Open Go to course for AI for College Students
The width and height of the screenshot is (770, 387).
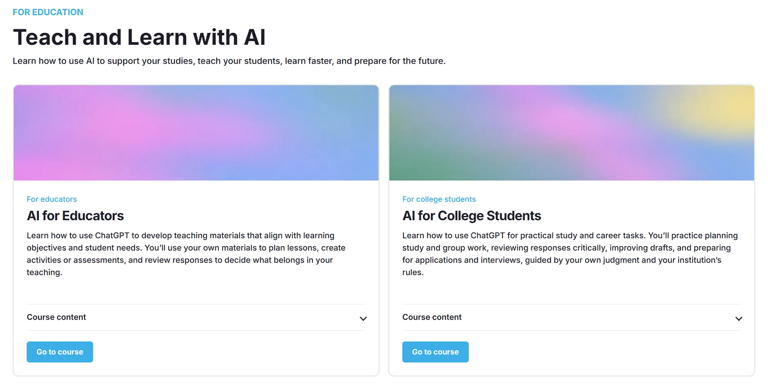point(435,352)
